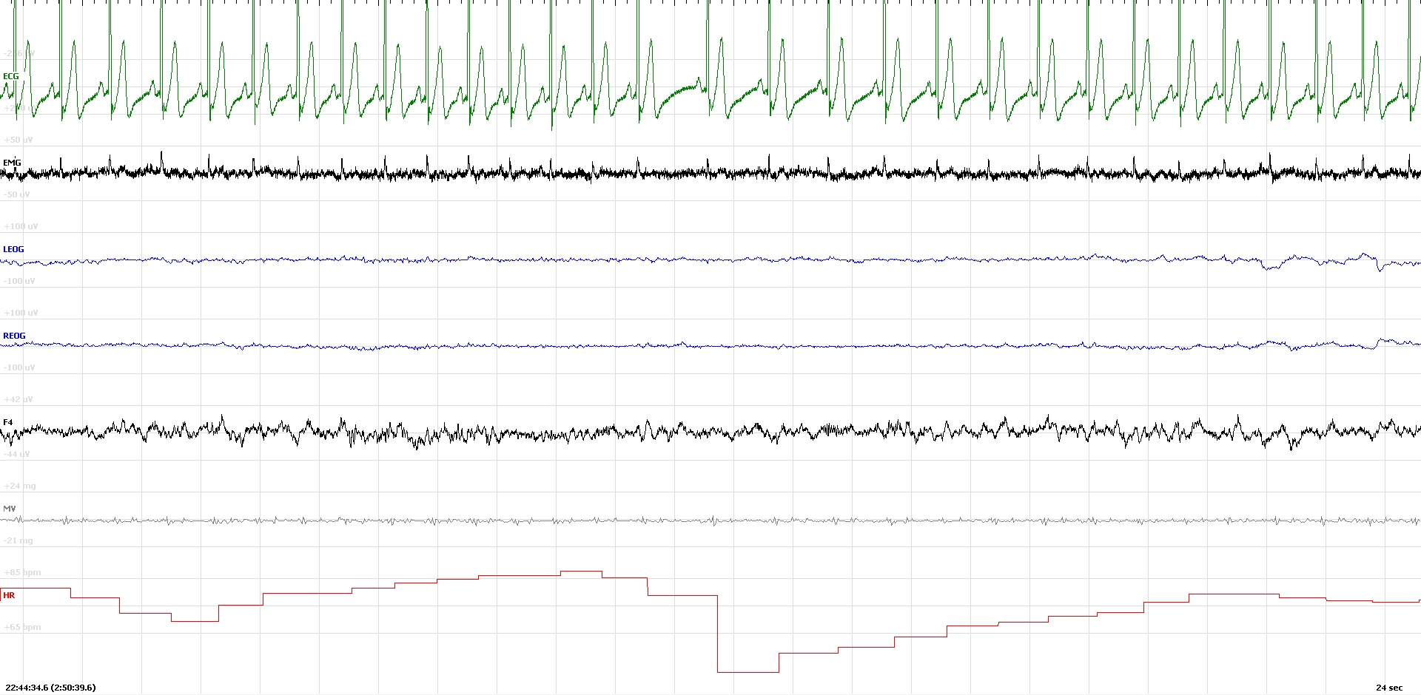Select the EMG channel label
This screenshot has width=1421, height=695.
[12, 163]
